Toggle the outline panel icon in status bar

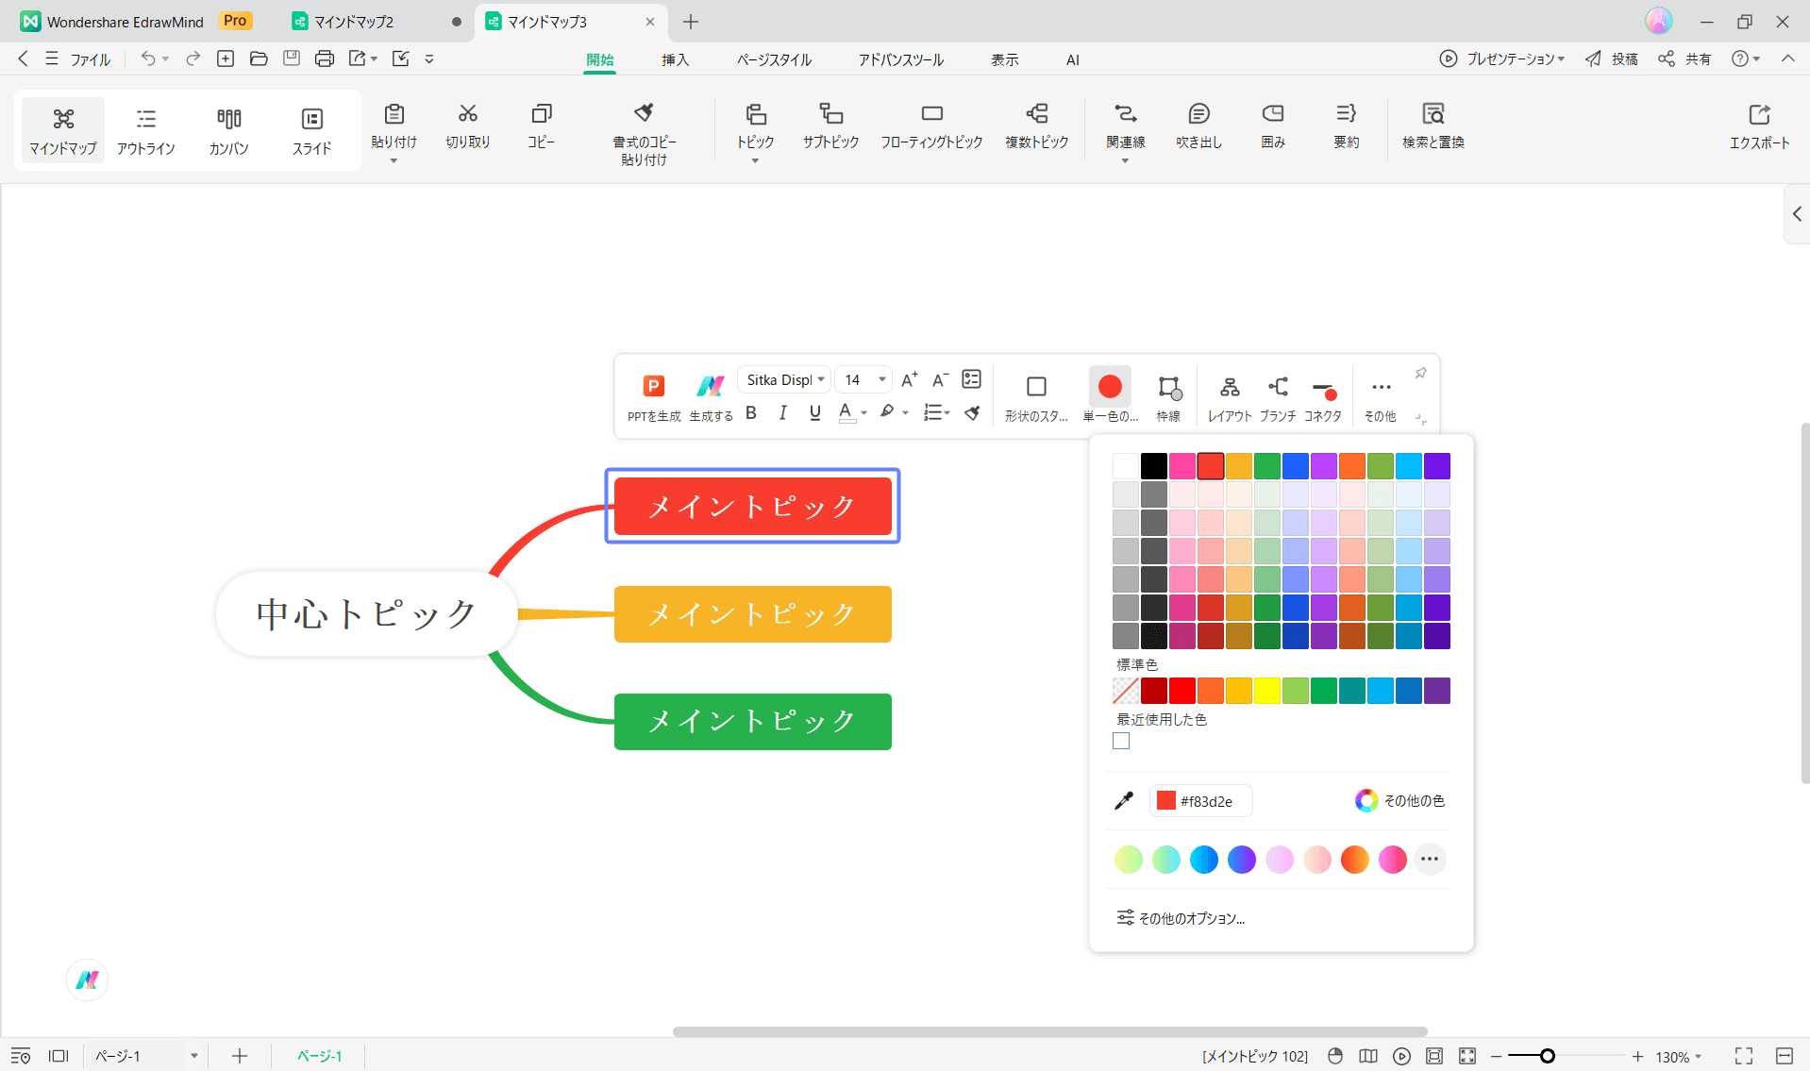(x=21, y=1056)
